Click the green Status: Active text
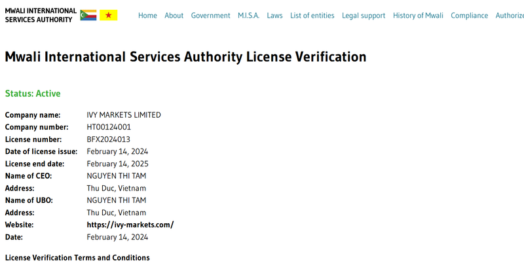Viewport: 524px width, 271px height. 33,94
